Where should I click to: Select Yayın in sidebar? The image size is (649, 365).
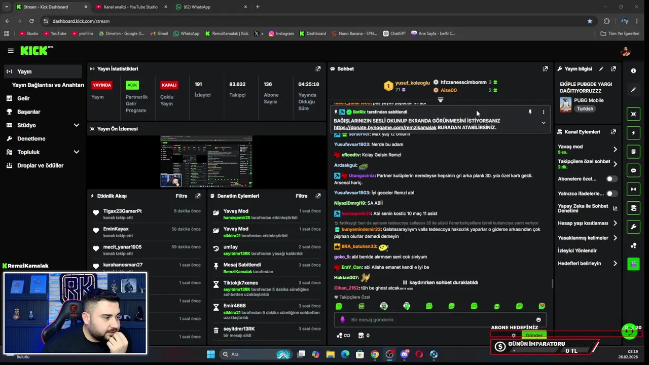(x=43, y=71)
